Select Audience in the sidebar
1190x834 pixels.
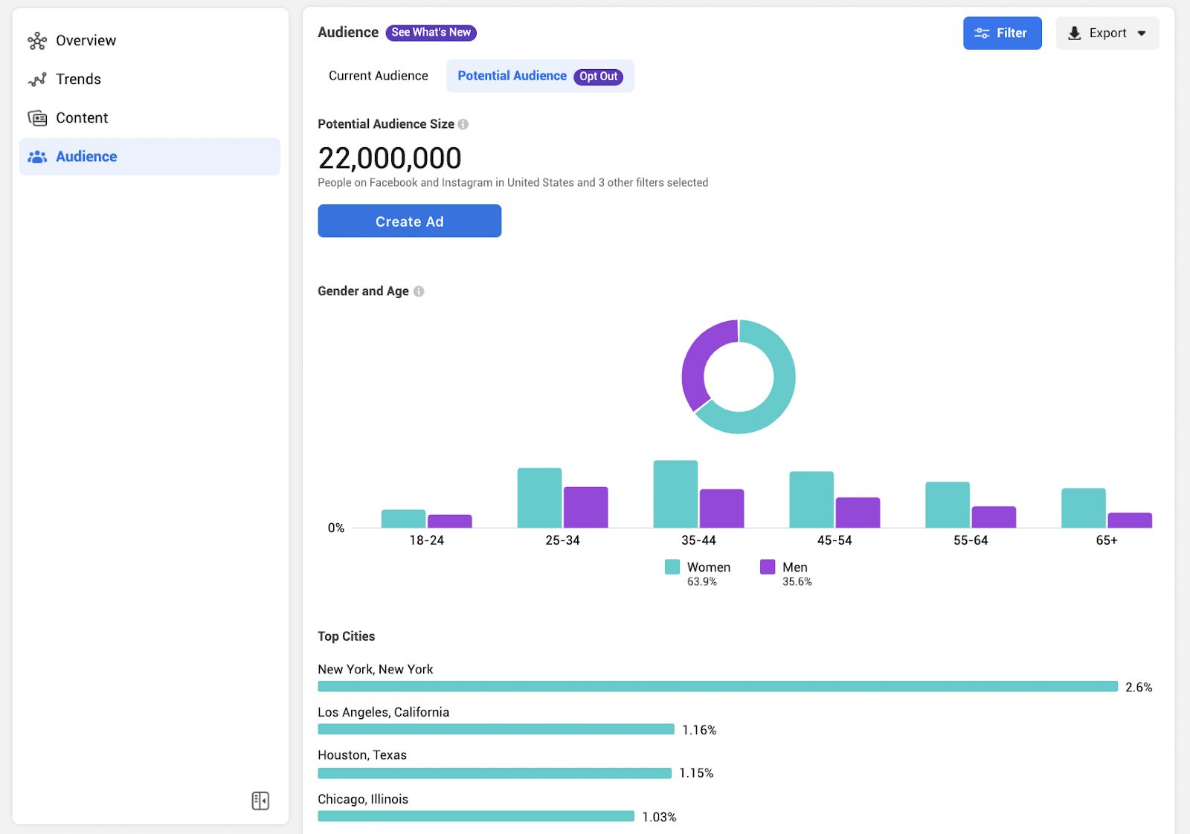[x=149, y=157]
